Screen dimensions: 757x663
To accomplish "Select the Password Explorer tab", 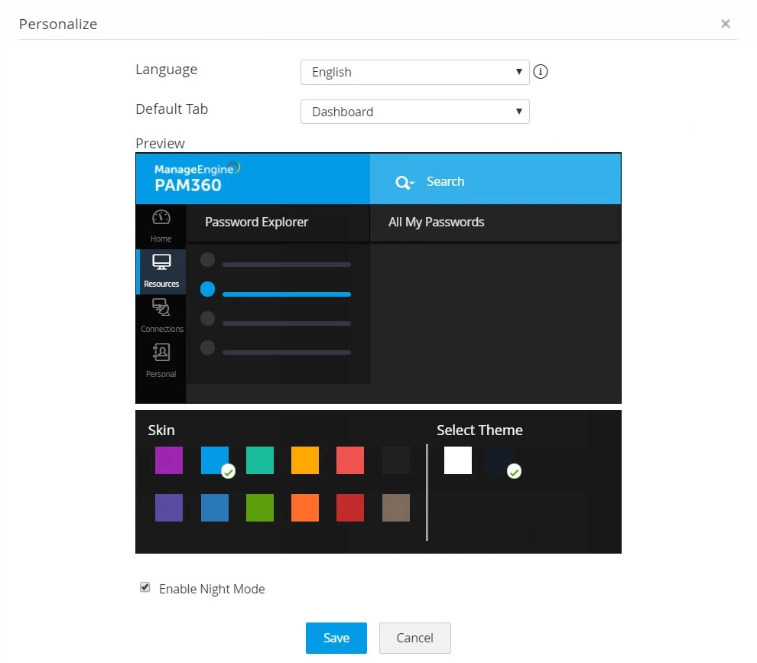I will (x=256, y=222).
